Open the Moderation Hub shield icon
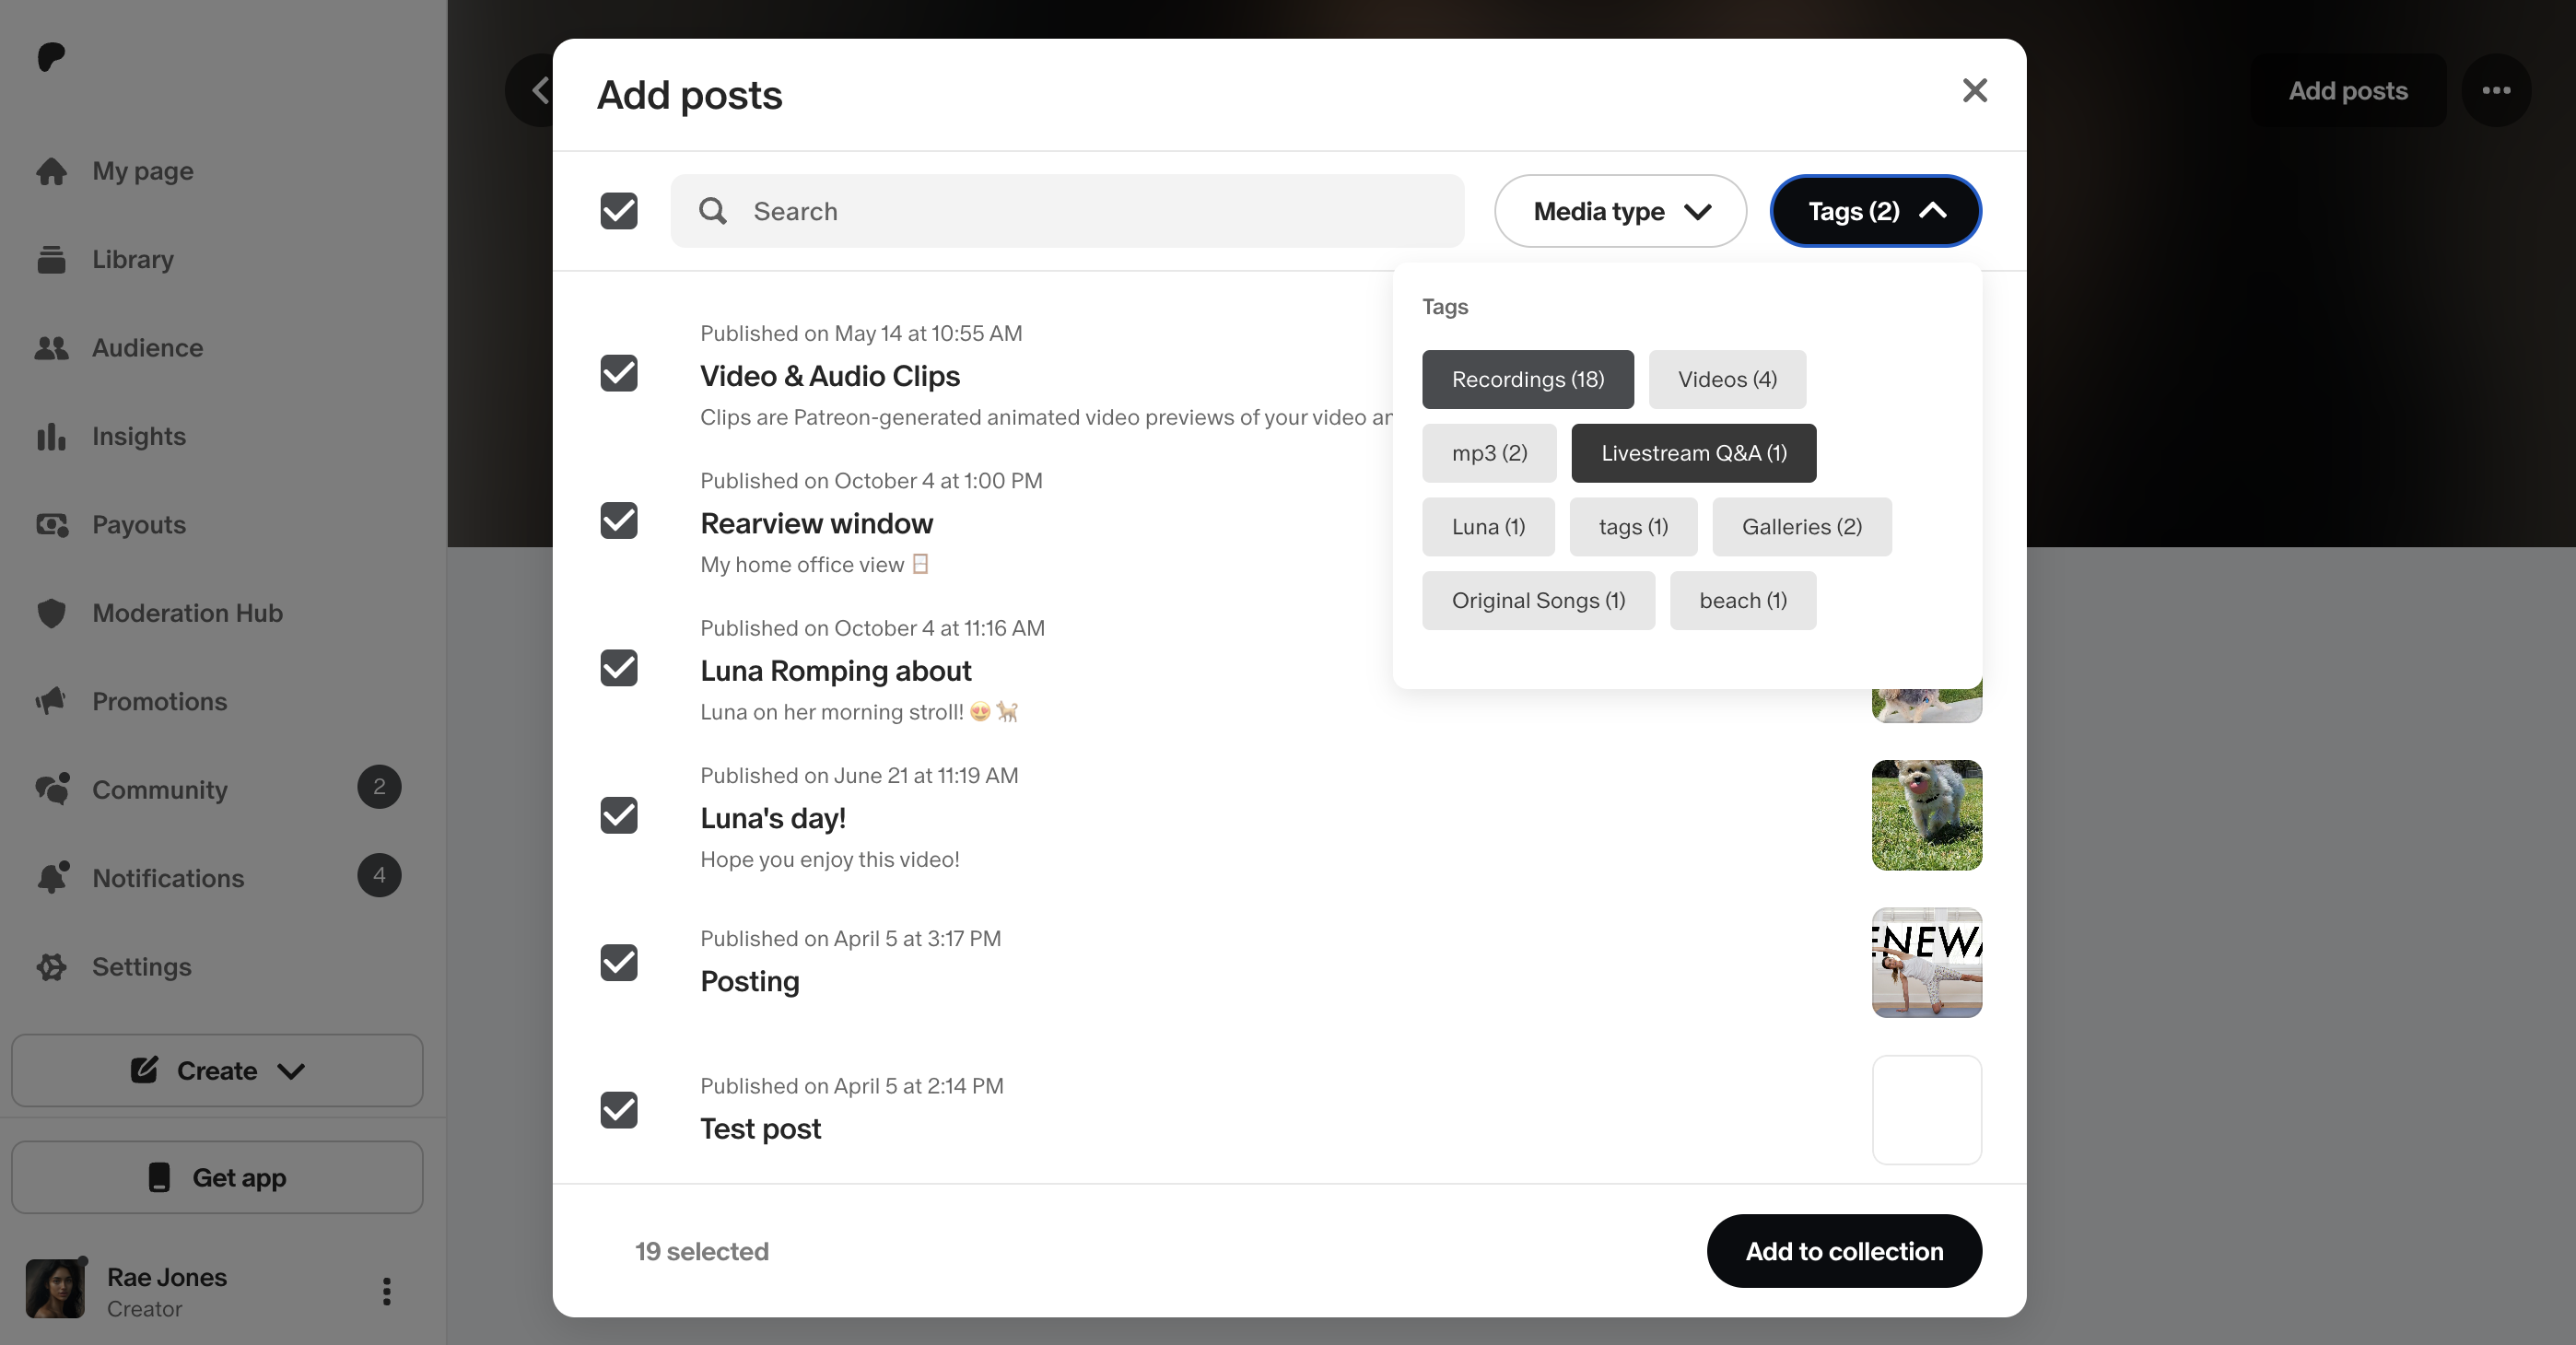This screenshot has height=1345, width=2576. point(51,613)
